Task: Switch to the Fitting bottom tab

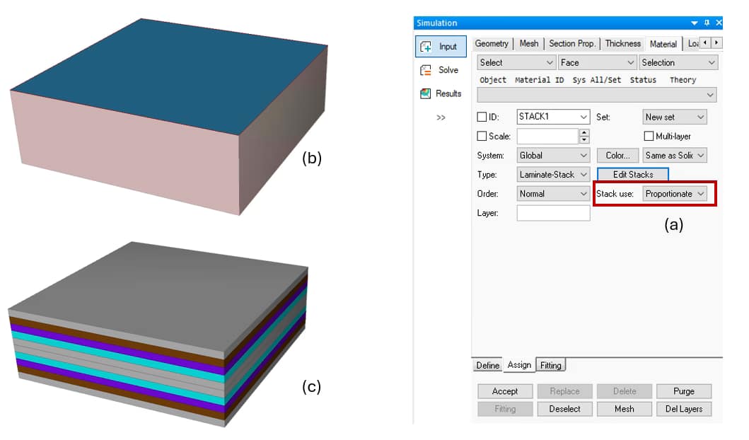Action: click(x=550, y=365)
